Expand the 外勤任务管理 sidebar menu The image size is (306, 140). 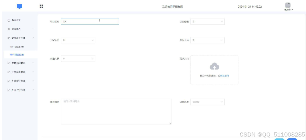point(21,81)
